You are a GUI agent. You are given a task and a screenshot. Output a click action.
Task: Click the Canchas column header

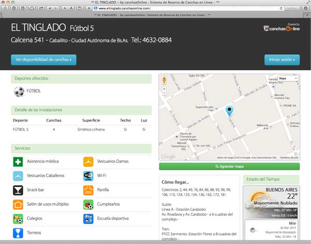pos(54,120)
